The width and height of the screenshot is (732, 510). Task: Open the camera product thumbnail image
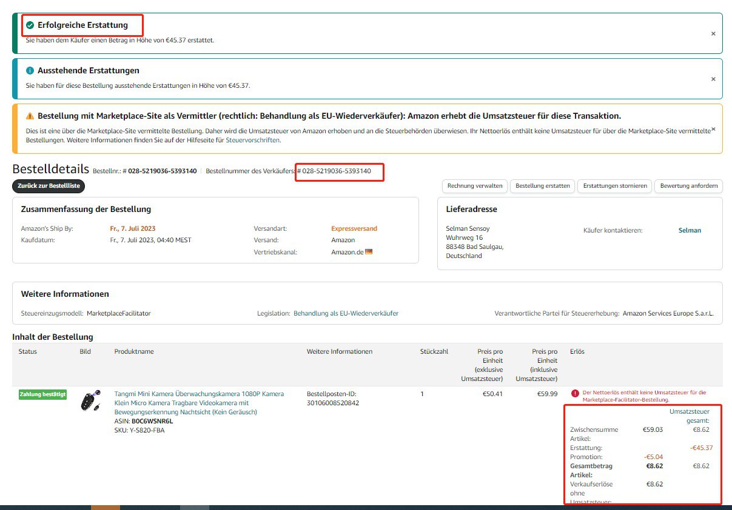click(90, 401)
